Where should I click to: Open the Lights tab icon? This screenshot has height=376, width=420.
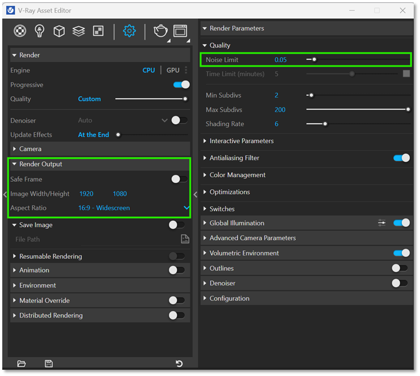(x=39, y=31)
